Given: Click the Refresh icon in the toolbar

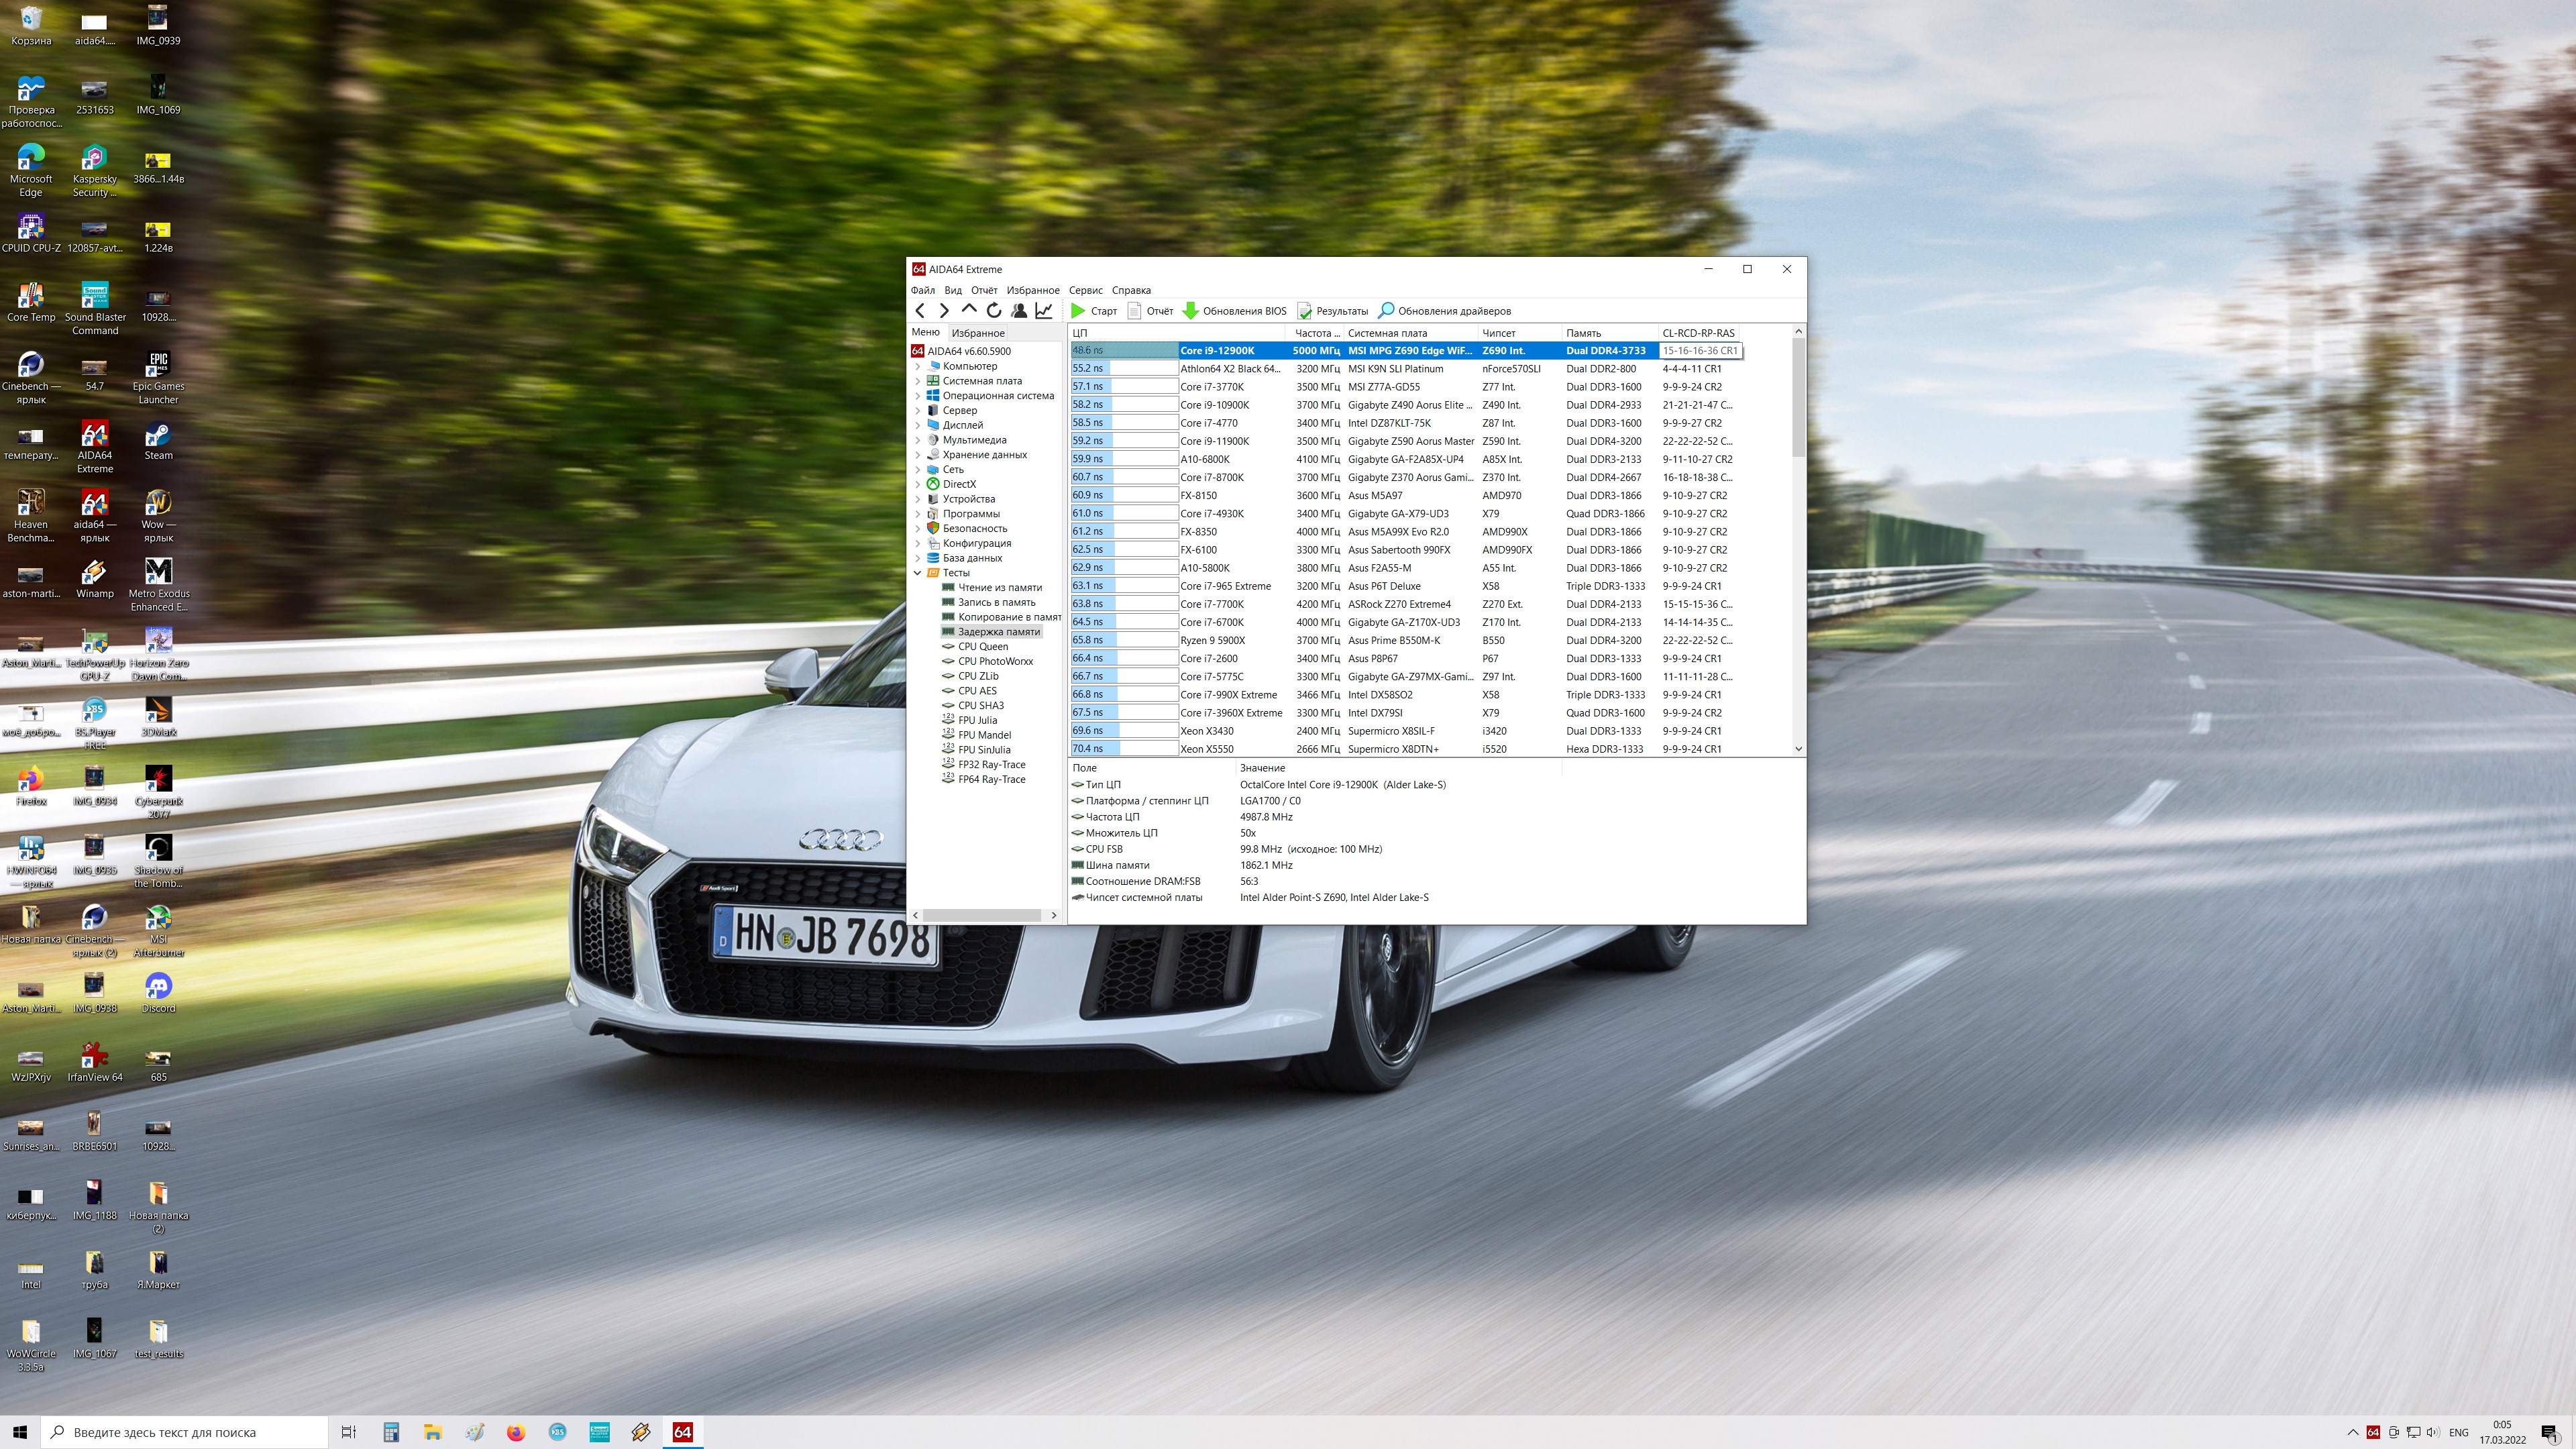Looking at the screenshot, I should [x=993, y=311].
